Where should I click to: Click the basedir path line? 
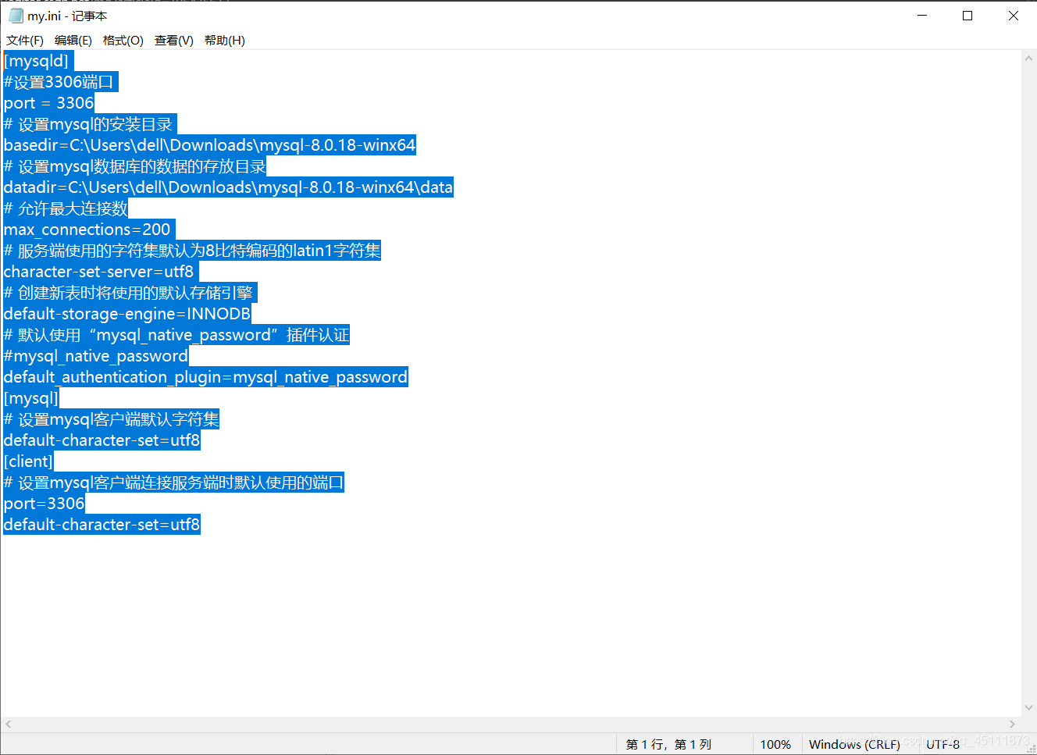click(209, 145)
